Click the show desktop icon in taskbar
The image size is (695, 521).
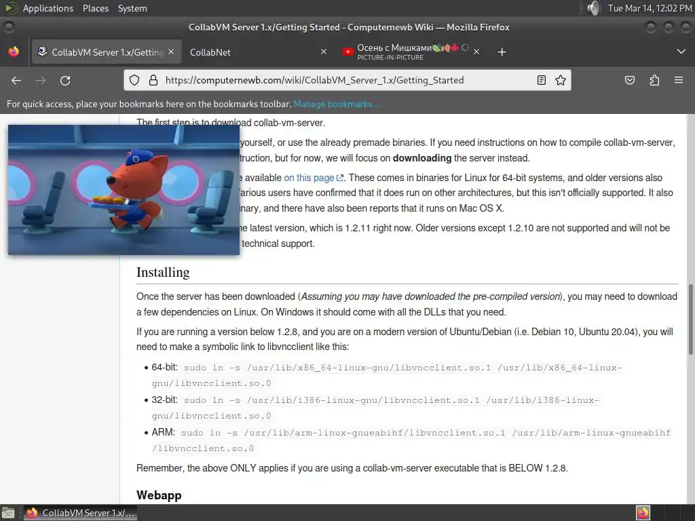pos(7,513)
